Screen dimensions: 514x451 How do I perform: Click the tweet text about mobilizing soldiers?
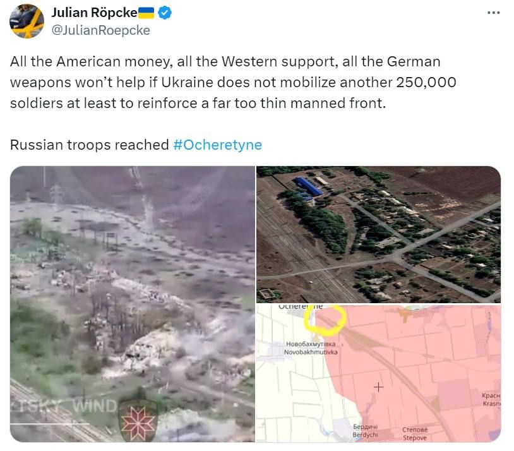[233, 82]
